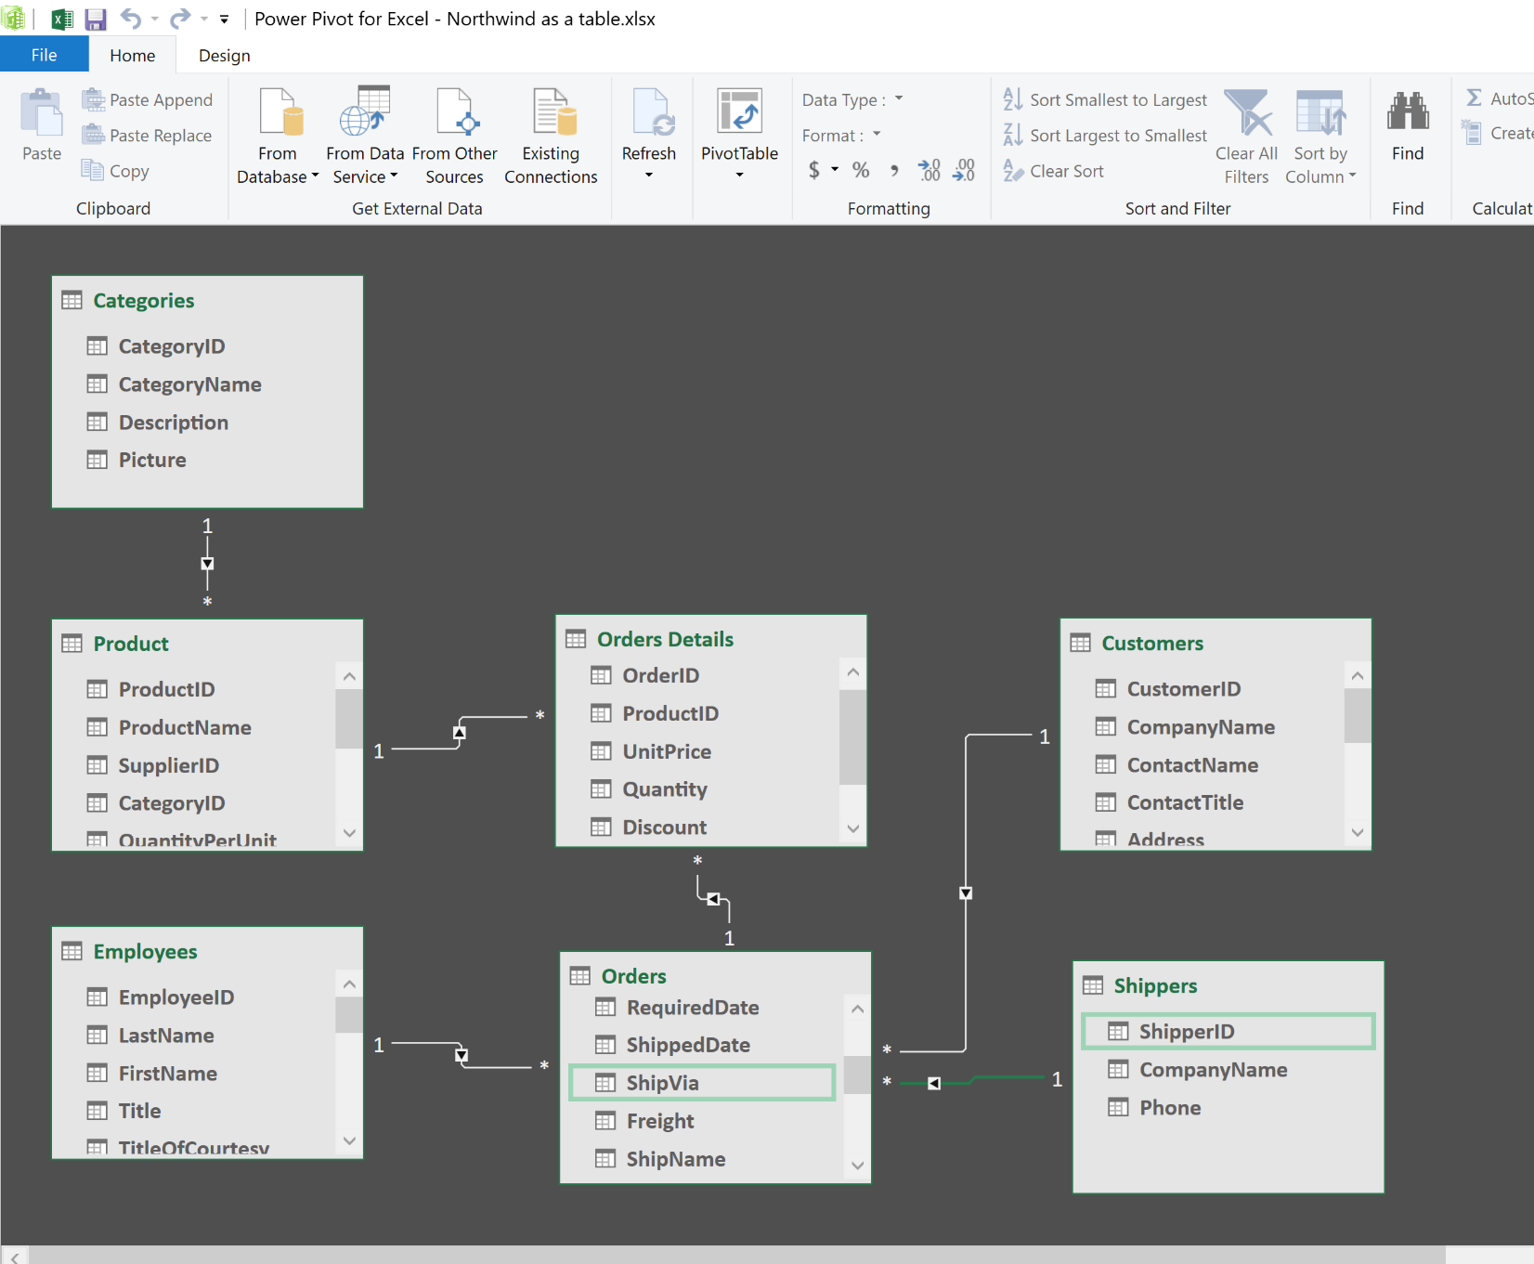The height and width of the screenshot is (1264, 1534).
Task: Click the Copy button
Action: click(116, 171)
